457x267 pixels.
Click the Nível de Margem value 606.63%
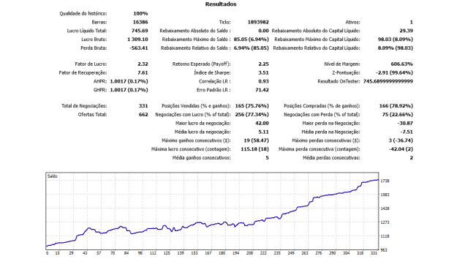click(402, 64)
